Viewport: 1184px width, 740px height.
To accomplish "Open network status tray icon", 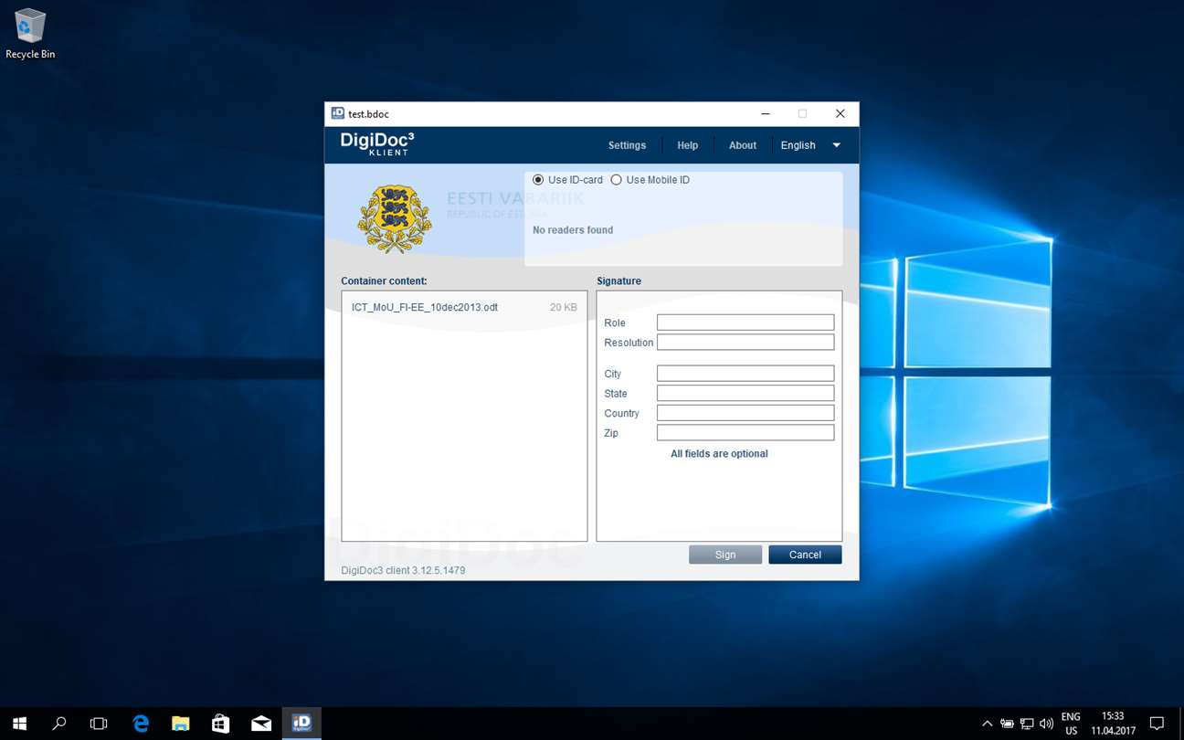I will click(x=1027, y=724).
